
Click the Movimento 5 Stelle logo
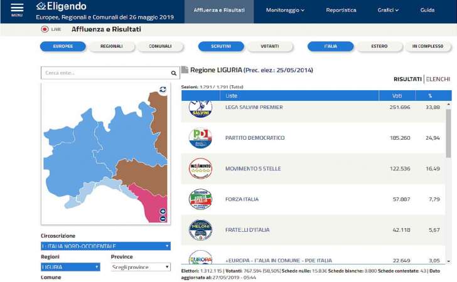click(x=200, y=169)
